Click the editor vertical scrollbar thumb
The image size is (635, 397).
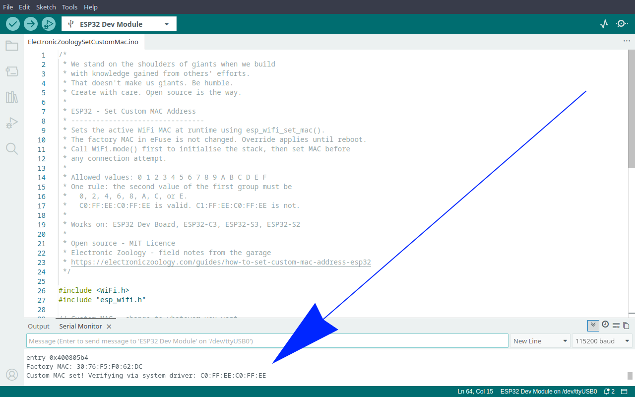point(631,109)
